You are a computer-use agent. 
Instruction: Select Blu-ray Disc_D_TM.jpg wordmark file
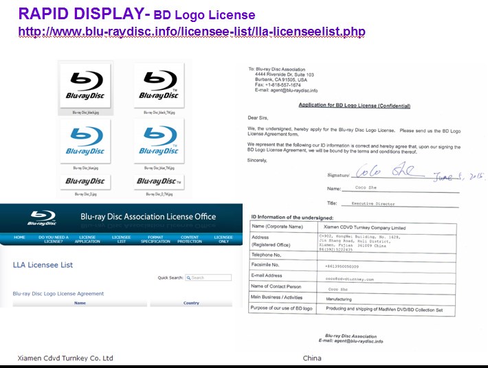159,182
